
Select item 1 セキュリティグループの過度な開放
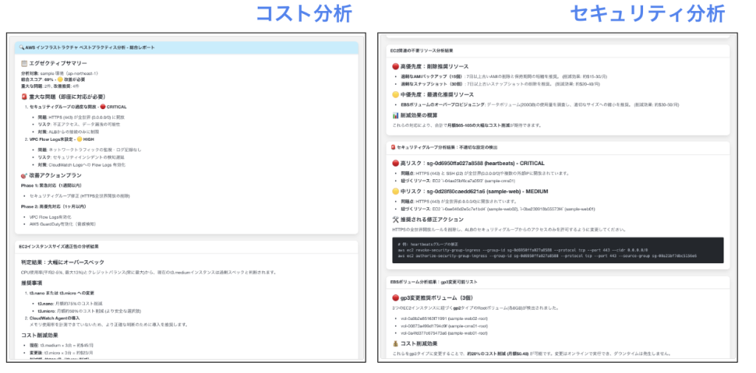[78, 107]
